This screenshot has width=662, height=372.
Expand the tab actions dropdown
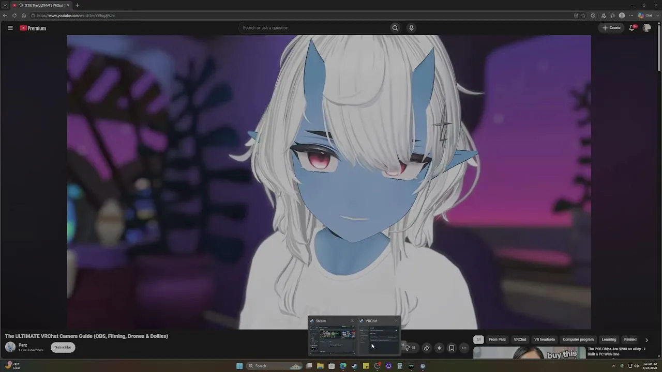click(x=5, y=5)
